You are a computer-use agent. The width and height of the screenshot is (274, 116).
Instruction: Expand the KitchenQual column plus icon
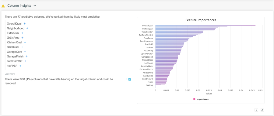tap(25, 42)
